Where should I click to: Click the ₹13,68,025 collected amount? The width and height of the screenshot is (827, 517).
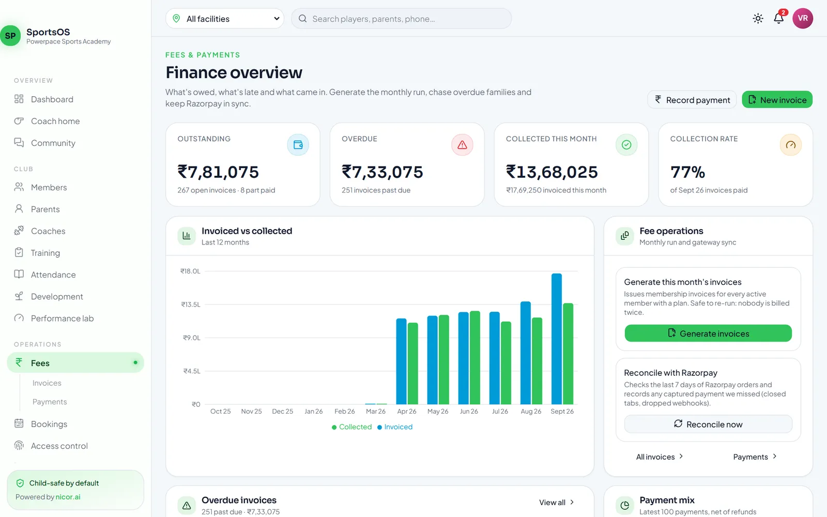tap(552, 172)
